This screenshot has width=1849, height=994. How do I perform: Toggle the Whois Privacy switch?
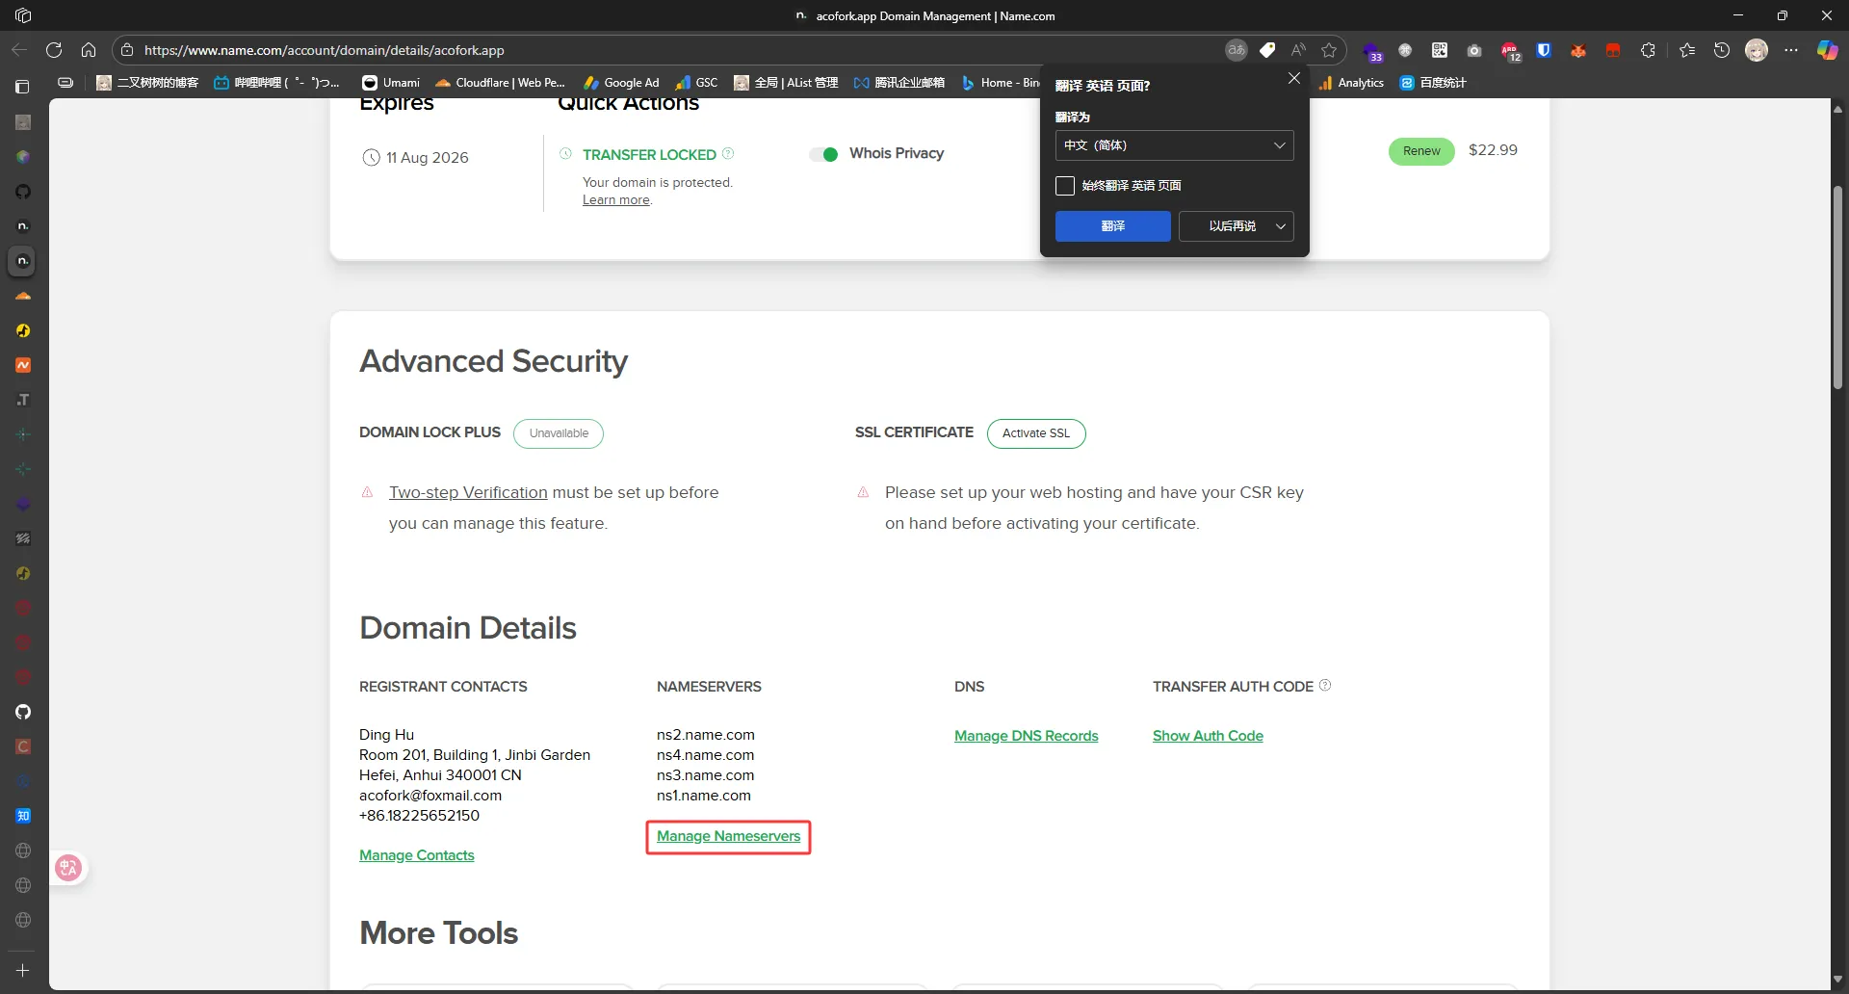click(823, 154)
